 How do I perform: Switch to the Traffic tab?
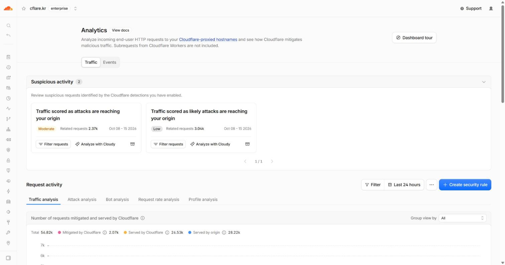tap(91, 62)
